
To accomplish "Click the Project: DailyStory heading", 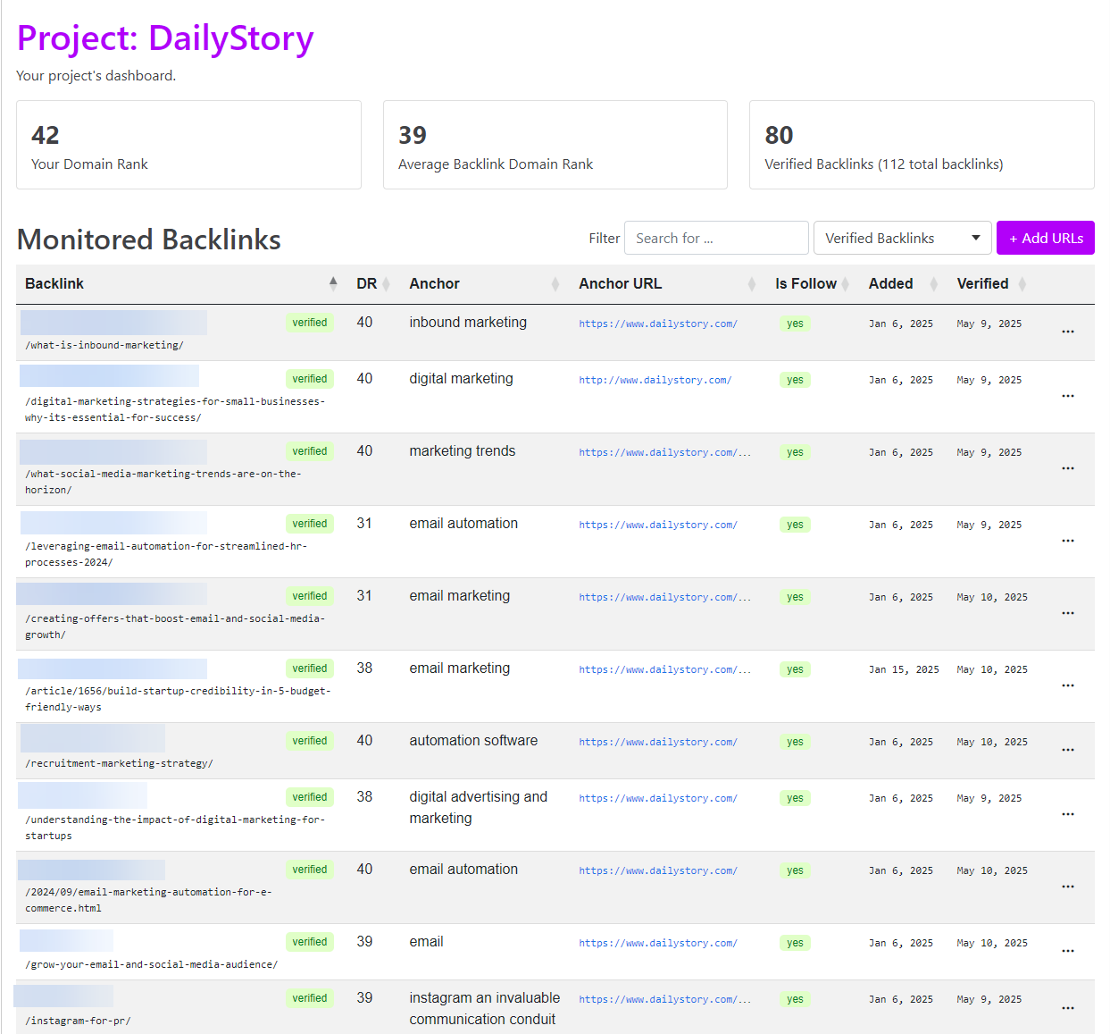I will (x=165, y=38).
